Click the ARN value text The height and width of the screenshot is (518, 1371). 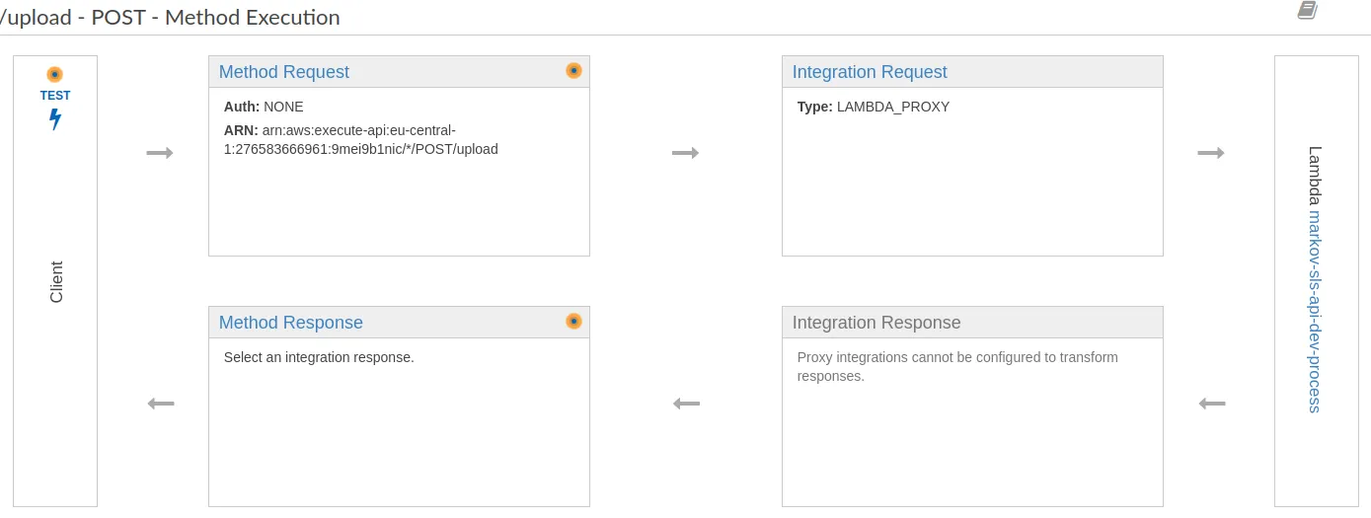[x=361, y=140]
